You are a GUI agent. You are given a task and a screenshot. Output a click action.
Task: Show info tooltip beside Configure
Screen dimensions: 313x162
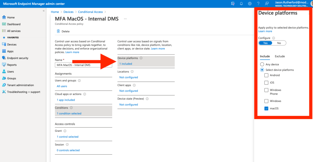[x=274, y=38]
